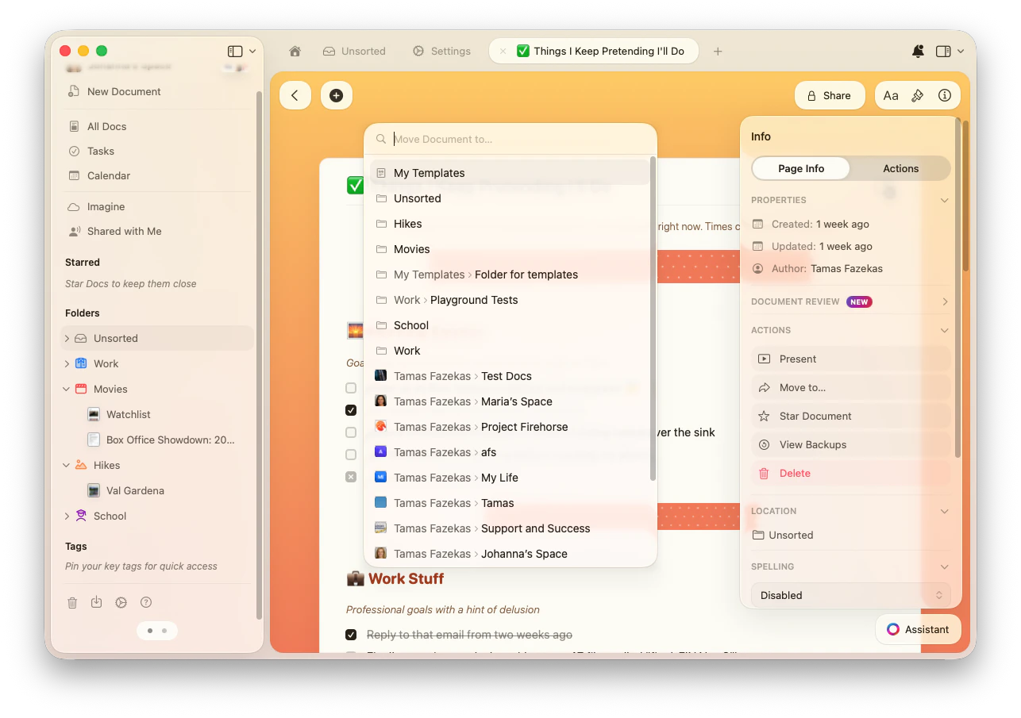
Task: Open the Aa text style options
Action: click(x=891, y=95)
